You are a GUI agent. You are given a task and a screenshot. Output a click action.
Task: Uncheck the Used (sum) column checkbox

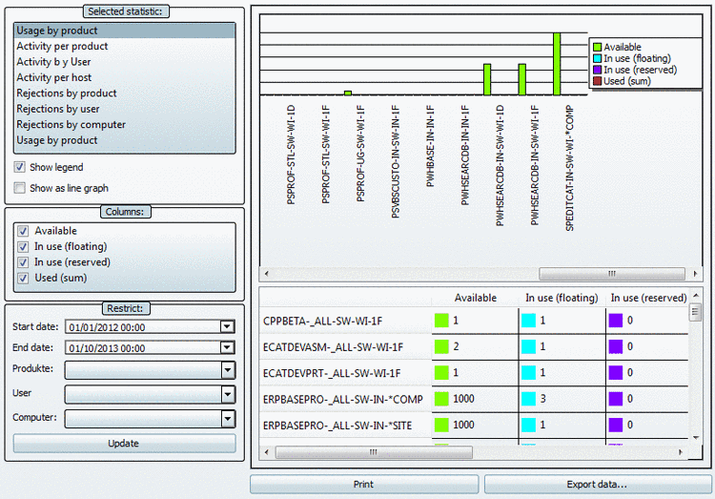pos(23,278)
